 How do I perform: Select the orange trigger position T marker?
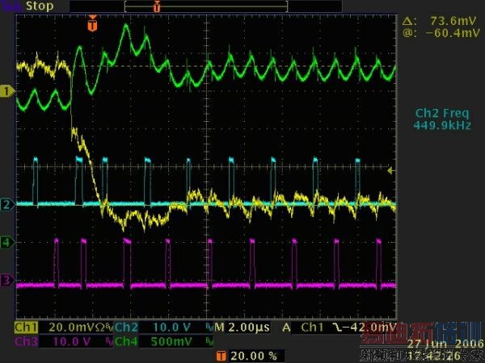click(92, 23)
